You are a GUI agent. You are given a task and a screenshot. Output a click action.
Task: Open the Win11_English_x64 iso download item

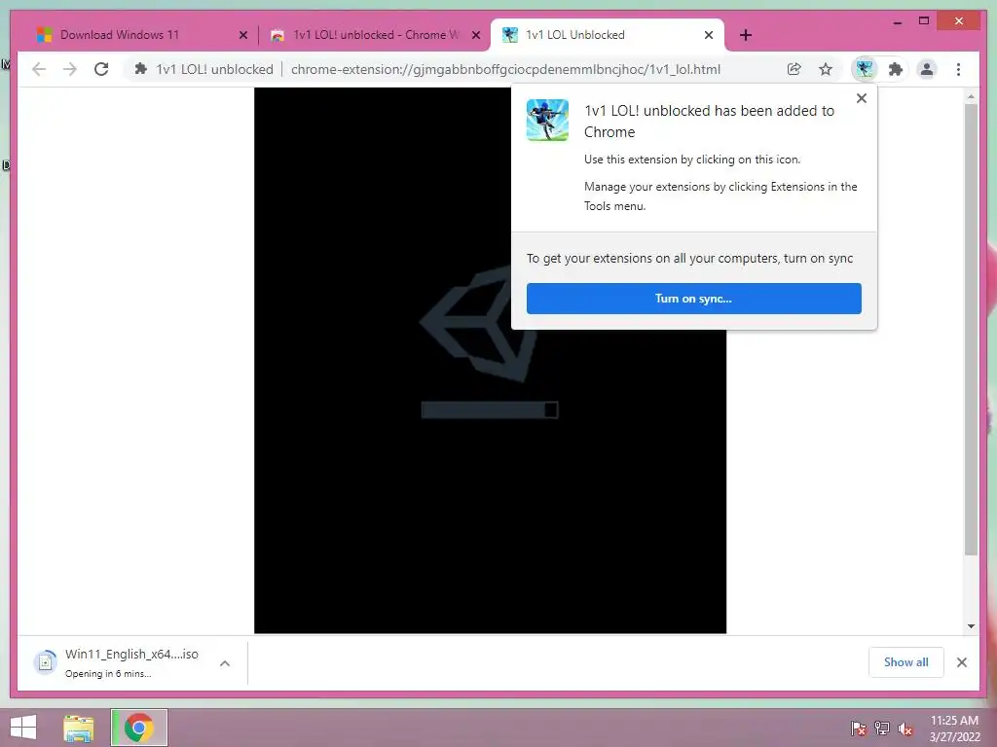[x=131, y=662]
